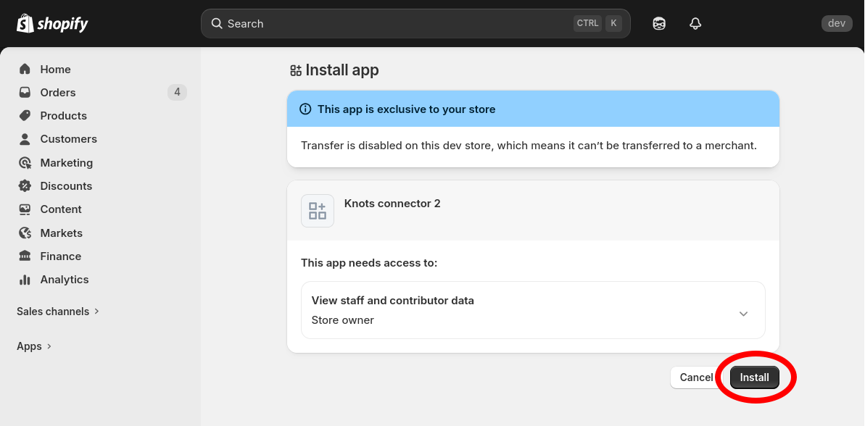Open the Sidekick assistant icon
The image size is (865, 426).
tap(658, 23)
